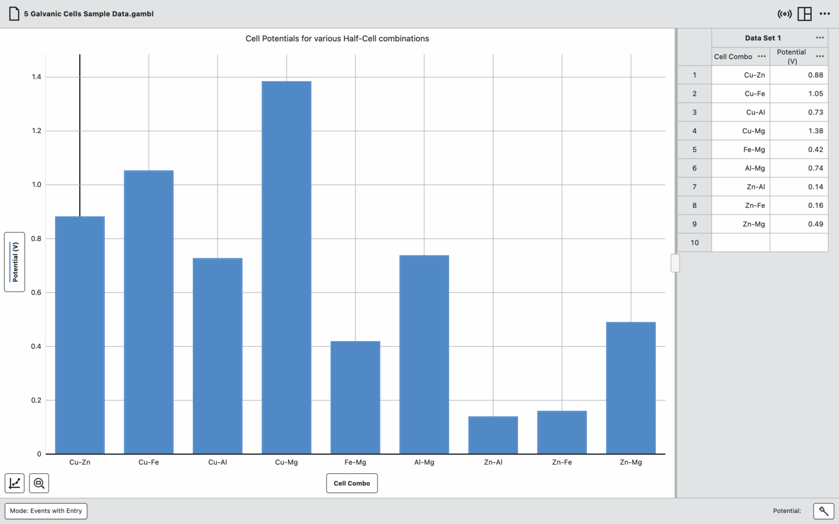Screen dimensions: 839x524
Task: Click the Cell Combo x-axis label button
Action: point(352,483)
